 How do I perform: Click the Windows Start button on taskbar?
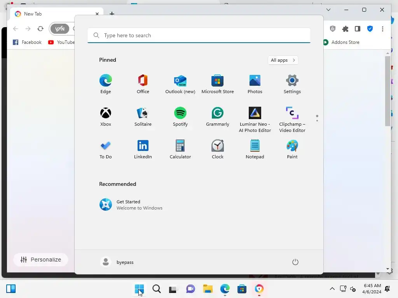coord(140,289)
